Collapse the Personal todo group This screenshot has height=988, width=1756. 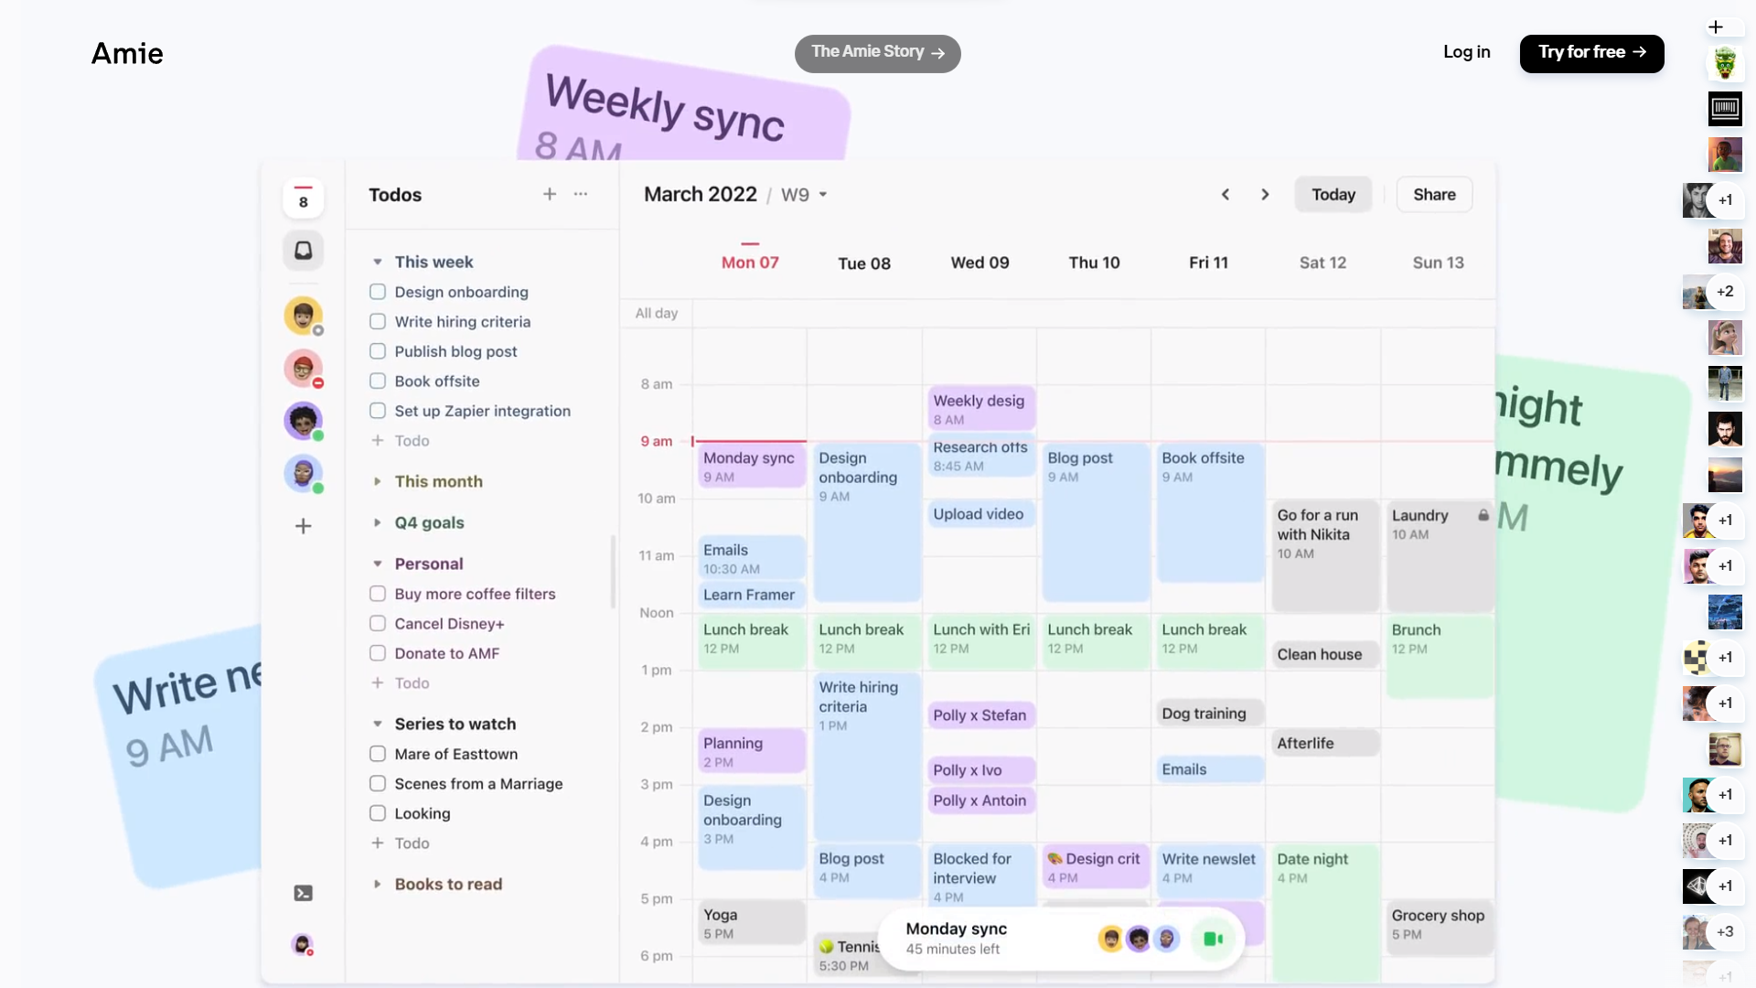[x=378, y=564]
